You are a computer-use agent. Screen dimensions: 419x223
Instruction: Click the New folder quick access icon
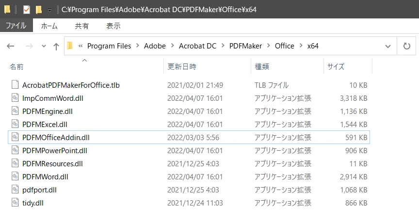click(39, 10)
